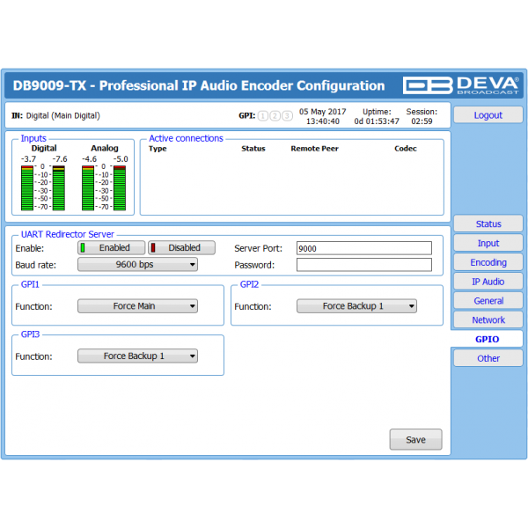This screenshot has height=528, width=528.
Task: Click the Analog right level meter
Action: click(x=120, y=188)
